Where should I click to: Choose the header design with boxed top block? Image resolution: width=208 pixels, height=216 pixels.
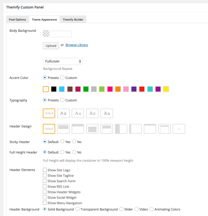(107, 129)
